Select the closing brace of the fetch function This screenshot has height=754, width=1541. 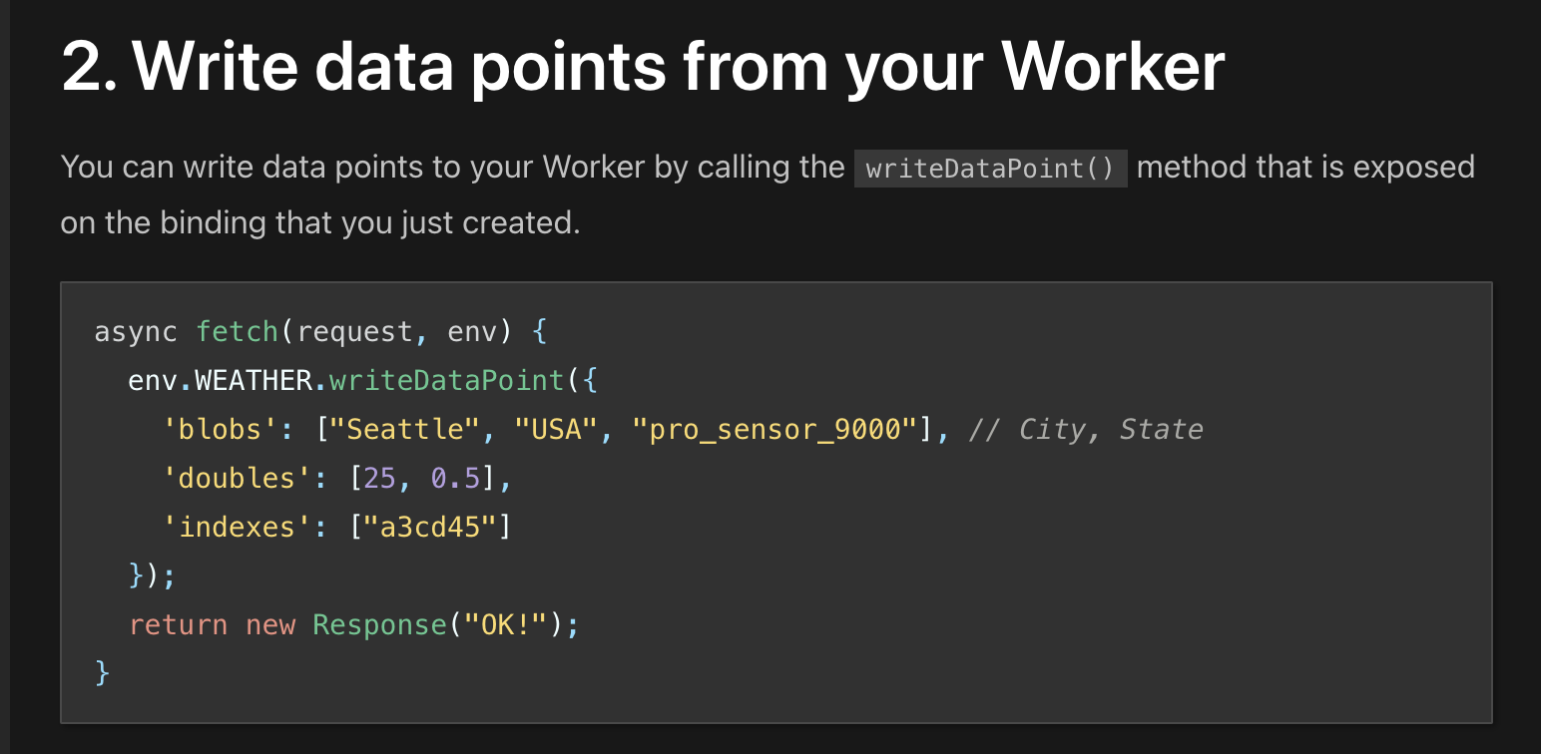point(102,672)
